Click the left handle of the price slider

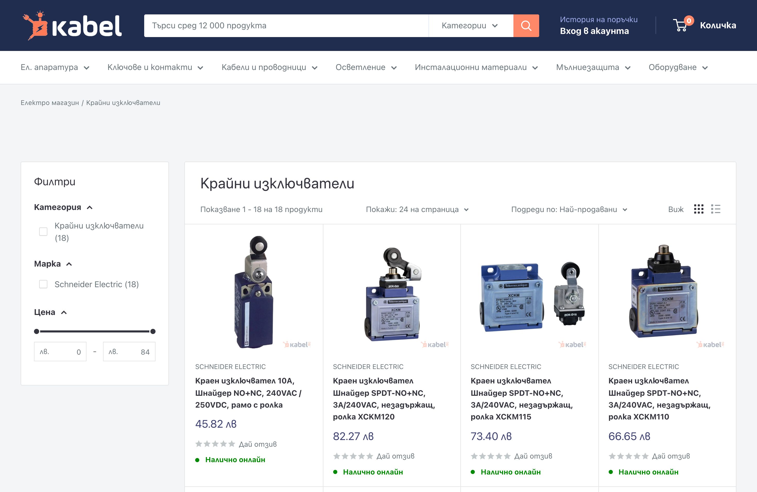click(x=36, y=331)
